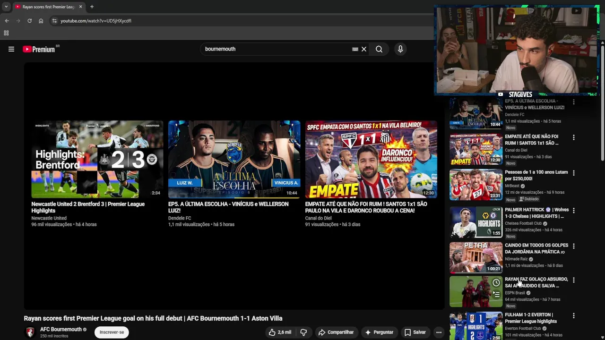Image resolution: width=605 pixels, height=340 pixels.
Task: Open AFC Bournemouth channel avatar
Action: tap(30, 332)
